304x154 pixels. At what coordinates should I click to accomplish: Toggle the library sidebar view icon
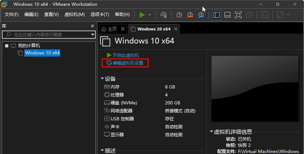pyautogui.click(x=217, y=15)
